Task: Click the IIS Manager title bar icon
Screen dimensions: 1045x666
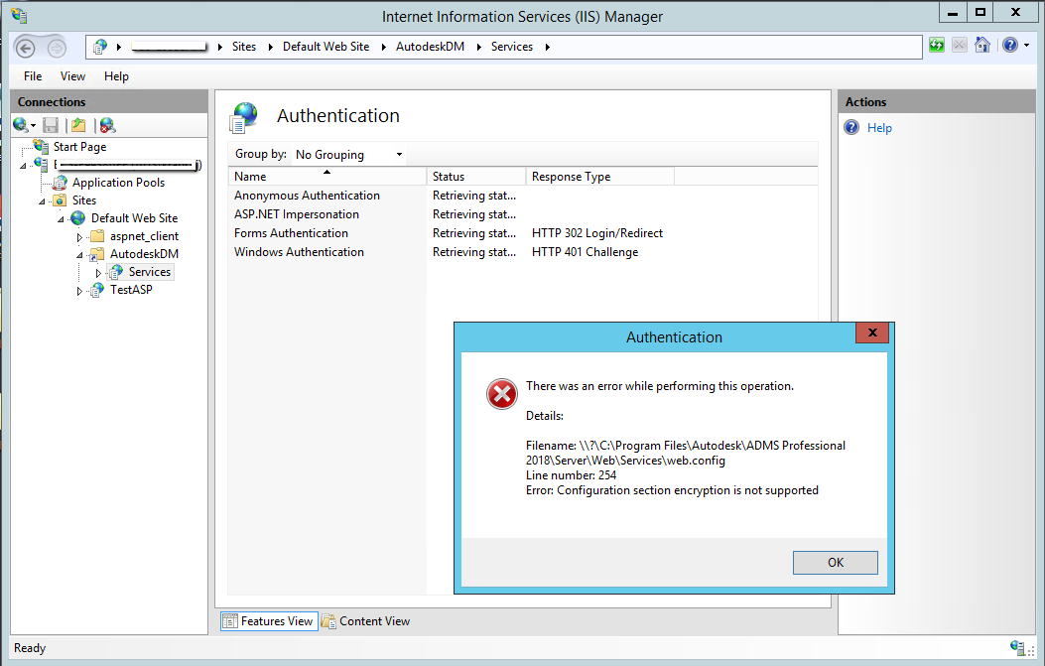Action: 19,15
